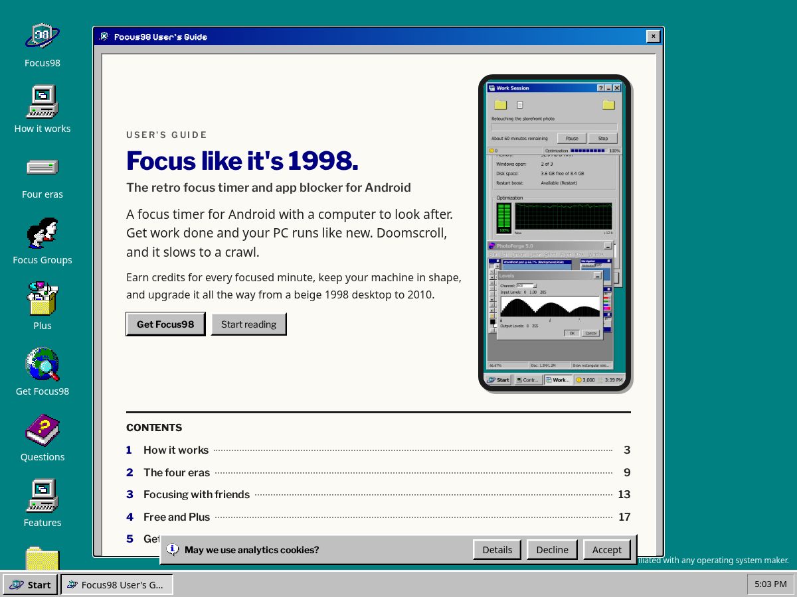
Task: Open the Focus98 desktop icon
Action: tap(43, 44)
